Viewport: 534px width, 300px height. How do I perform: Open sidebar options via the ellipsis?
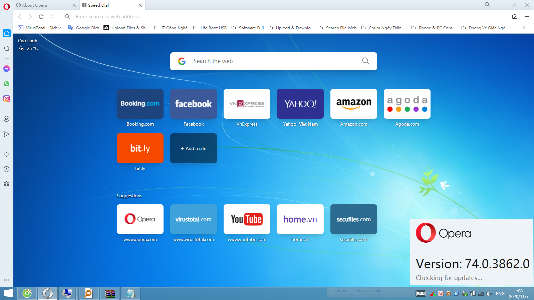tap(7, 280)
